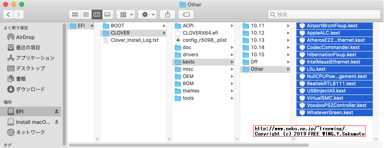Image resolution: width=384 pixels, height=148 pixels.
Task: Click the Share toolbar button
Action: [167, 14]
